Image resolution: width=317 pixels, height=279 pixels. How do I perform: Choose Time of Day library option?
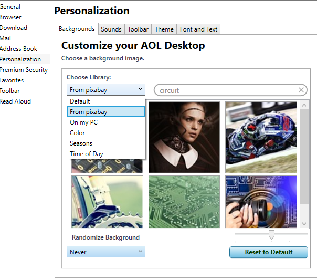tap(87, 154)
